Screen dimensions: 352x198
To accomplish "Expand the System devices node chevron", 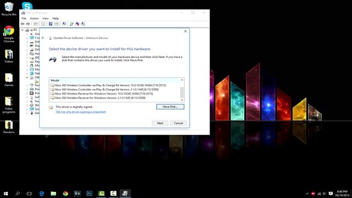I will click(x=27, y=109).
